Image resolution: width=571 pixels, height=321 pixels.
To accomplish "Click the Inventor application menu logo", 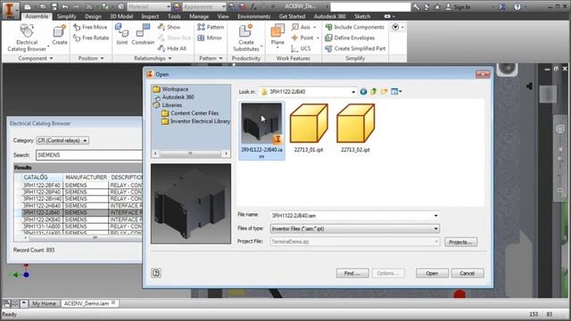I will pos(10,10).
